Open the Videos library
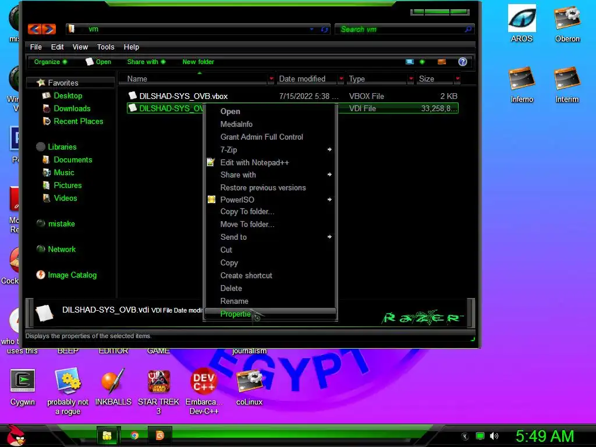 [65, 198]
